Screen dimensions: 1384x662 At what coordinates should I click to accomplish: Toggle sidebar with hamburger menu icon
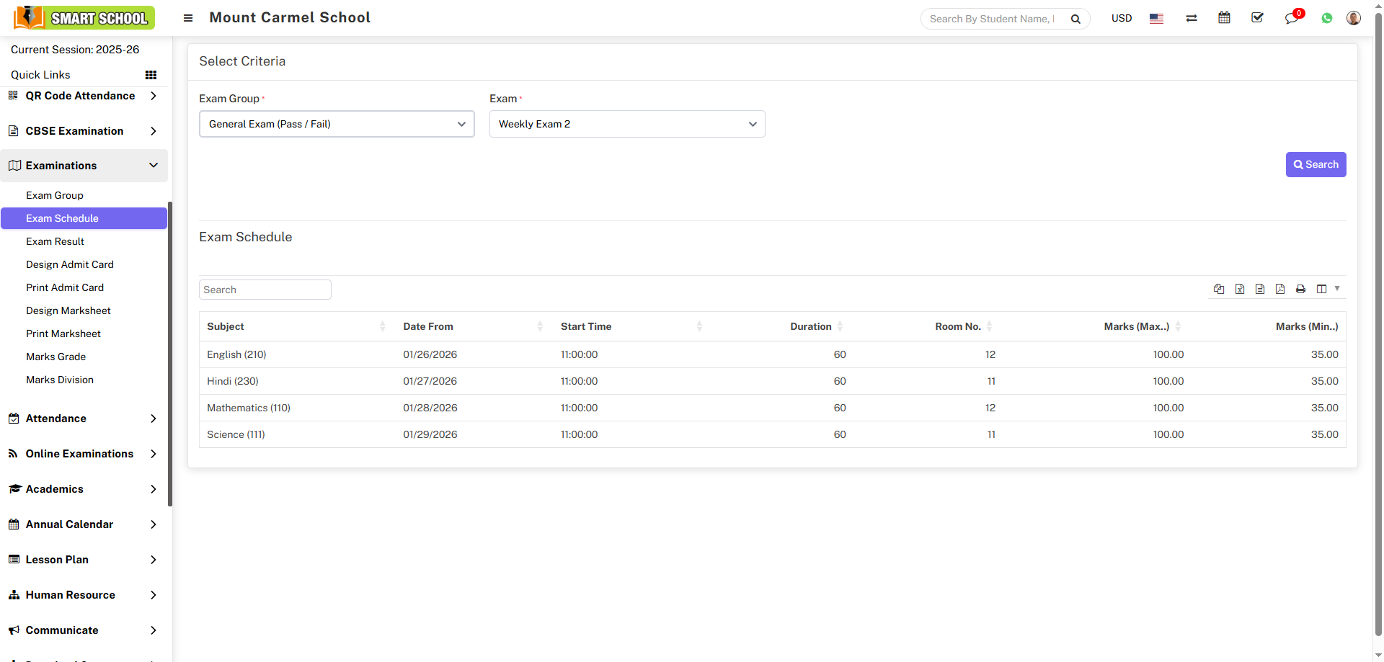coord(188,18)
